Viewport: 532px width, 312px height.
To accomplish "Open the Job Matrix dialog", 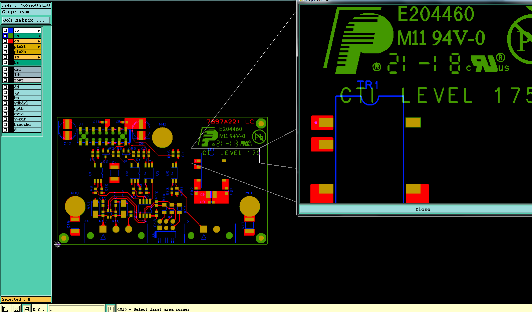I will pos(26,20).
